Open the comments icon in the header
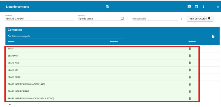The image size is (221, 107). [189, 7]
